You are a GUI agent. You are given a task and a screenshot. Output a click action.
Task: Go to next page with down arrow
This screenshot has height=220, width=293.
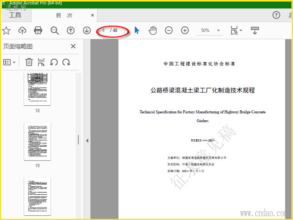click(87, 30)
